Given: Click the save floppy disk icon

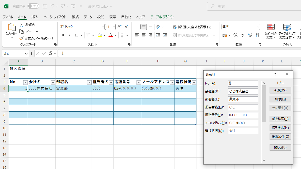Looking at the screenshot, I should pyautogui.click(x=45, y=6).
